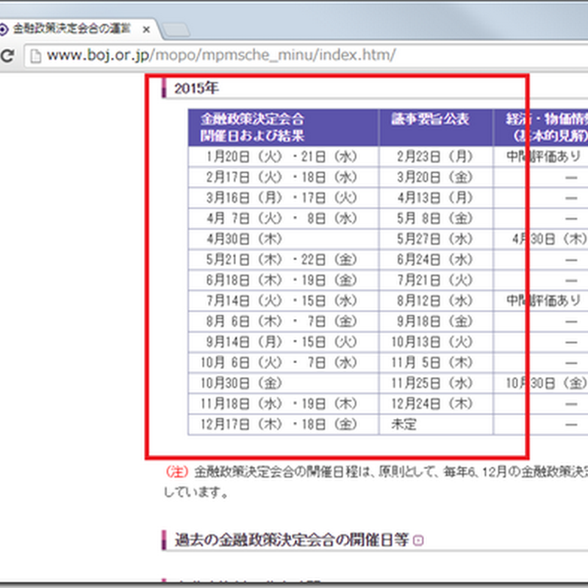Click the （注） note text below table
This screenshot has width=588, height=588.
click(x=376, y=482)
